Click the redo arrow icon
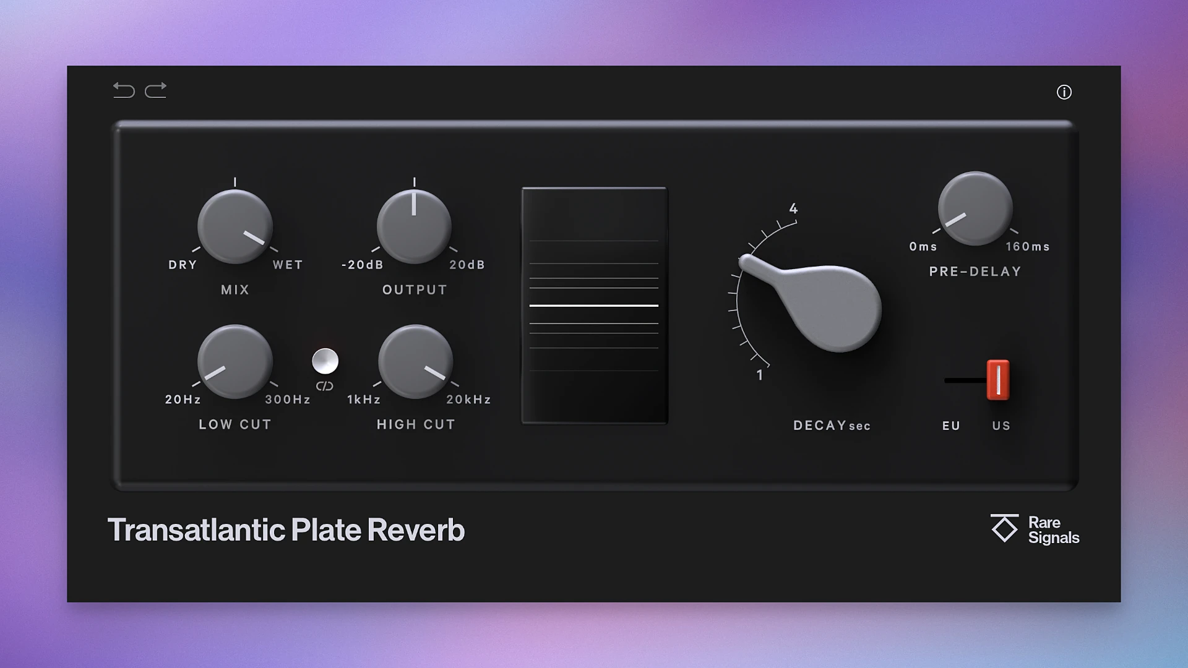This screenshot has width=1188, height=668. click(156, 90)
